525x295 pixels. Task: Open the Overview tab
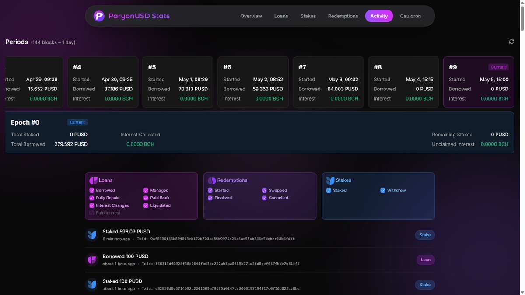click(x=251, y=16)
